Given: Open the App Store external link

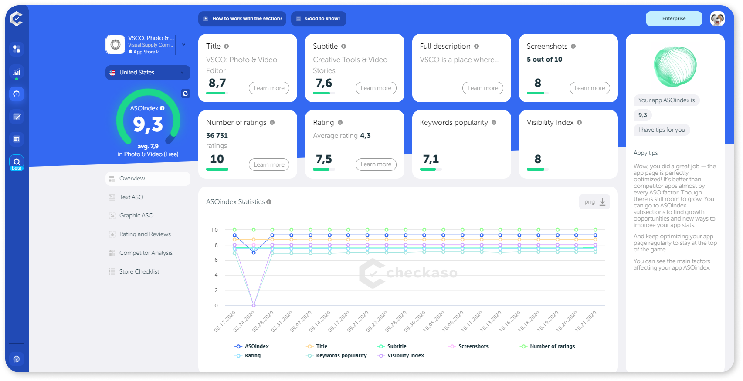Looking at the screenshot, I should tap(144, 52).
